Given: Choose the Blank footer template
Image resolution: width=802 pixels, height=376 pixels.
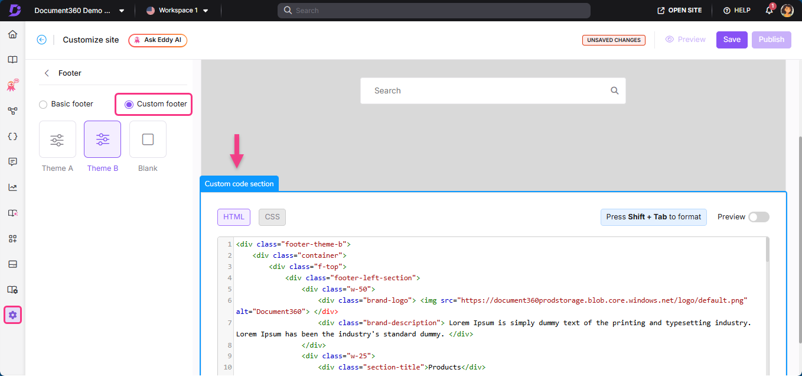Looking at the screenshot, I should coord(148,140).
